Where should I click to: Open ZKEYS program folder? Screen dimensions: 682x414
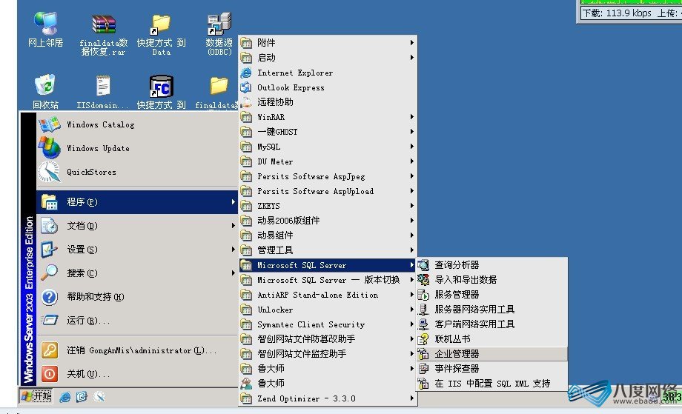click(x=328, y=205)
